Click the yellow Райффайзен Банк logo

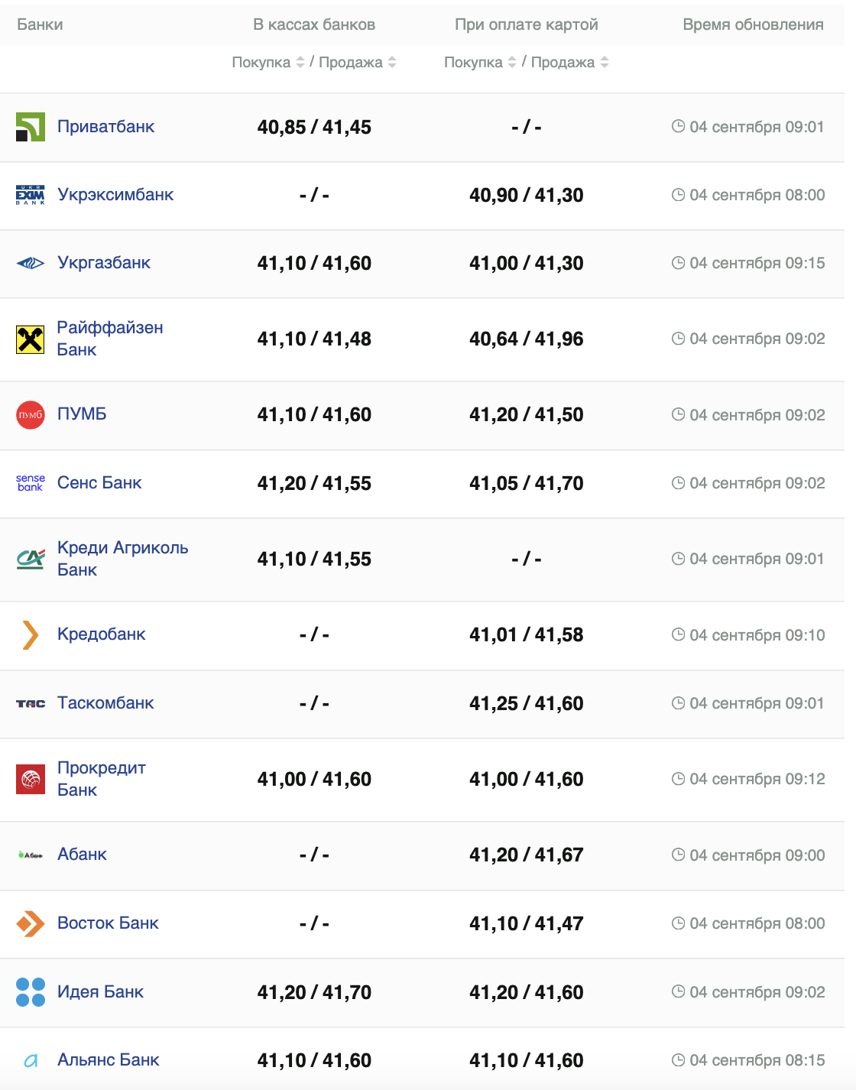point(31,339)
